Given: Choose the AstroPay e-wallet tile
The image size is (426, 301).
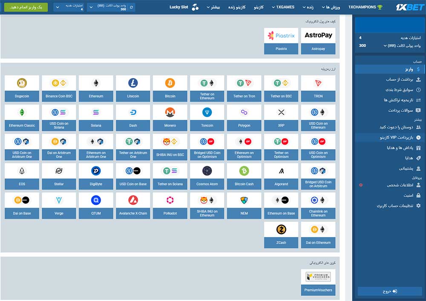Looking at the screenshot, I should [318, 41].
